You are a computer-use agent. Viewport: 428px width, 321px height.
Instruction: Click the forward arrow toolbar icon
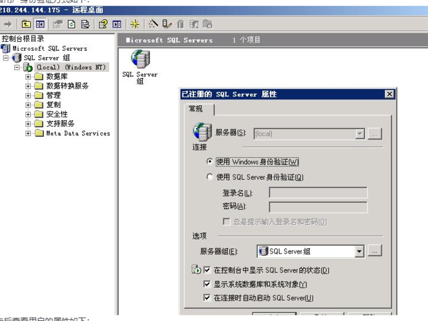(8, 24)
